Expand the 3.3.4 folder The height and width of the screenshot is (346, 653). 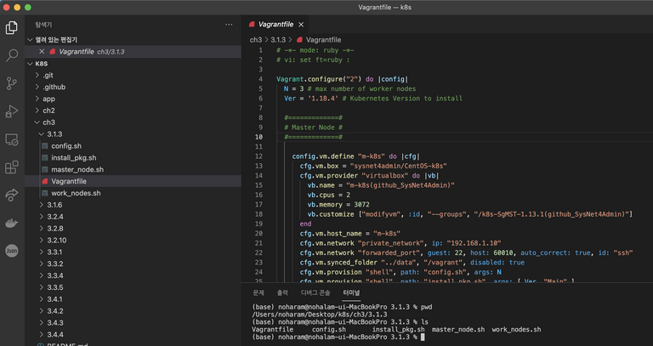click(x=41, y=275)
